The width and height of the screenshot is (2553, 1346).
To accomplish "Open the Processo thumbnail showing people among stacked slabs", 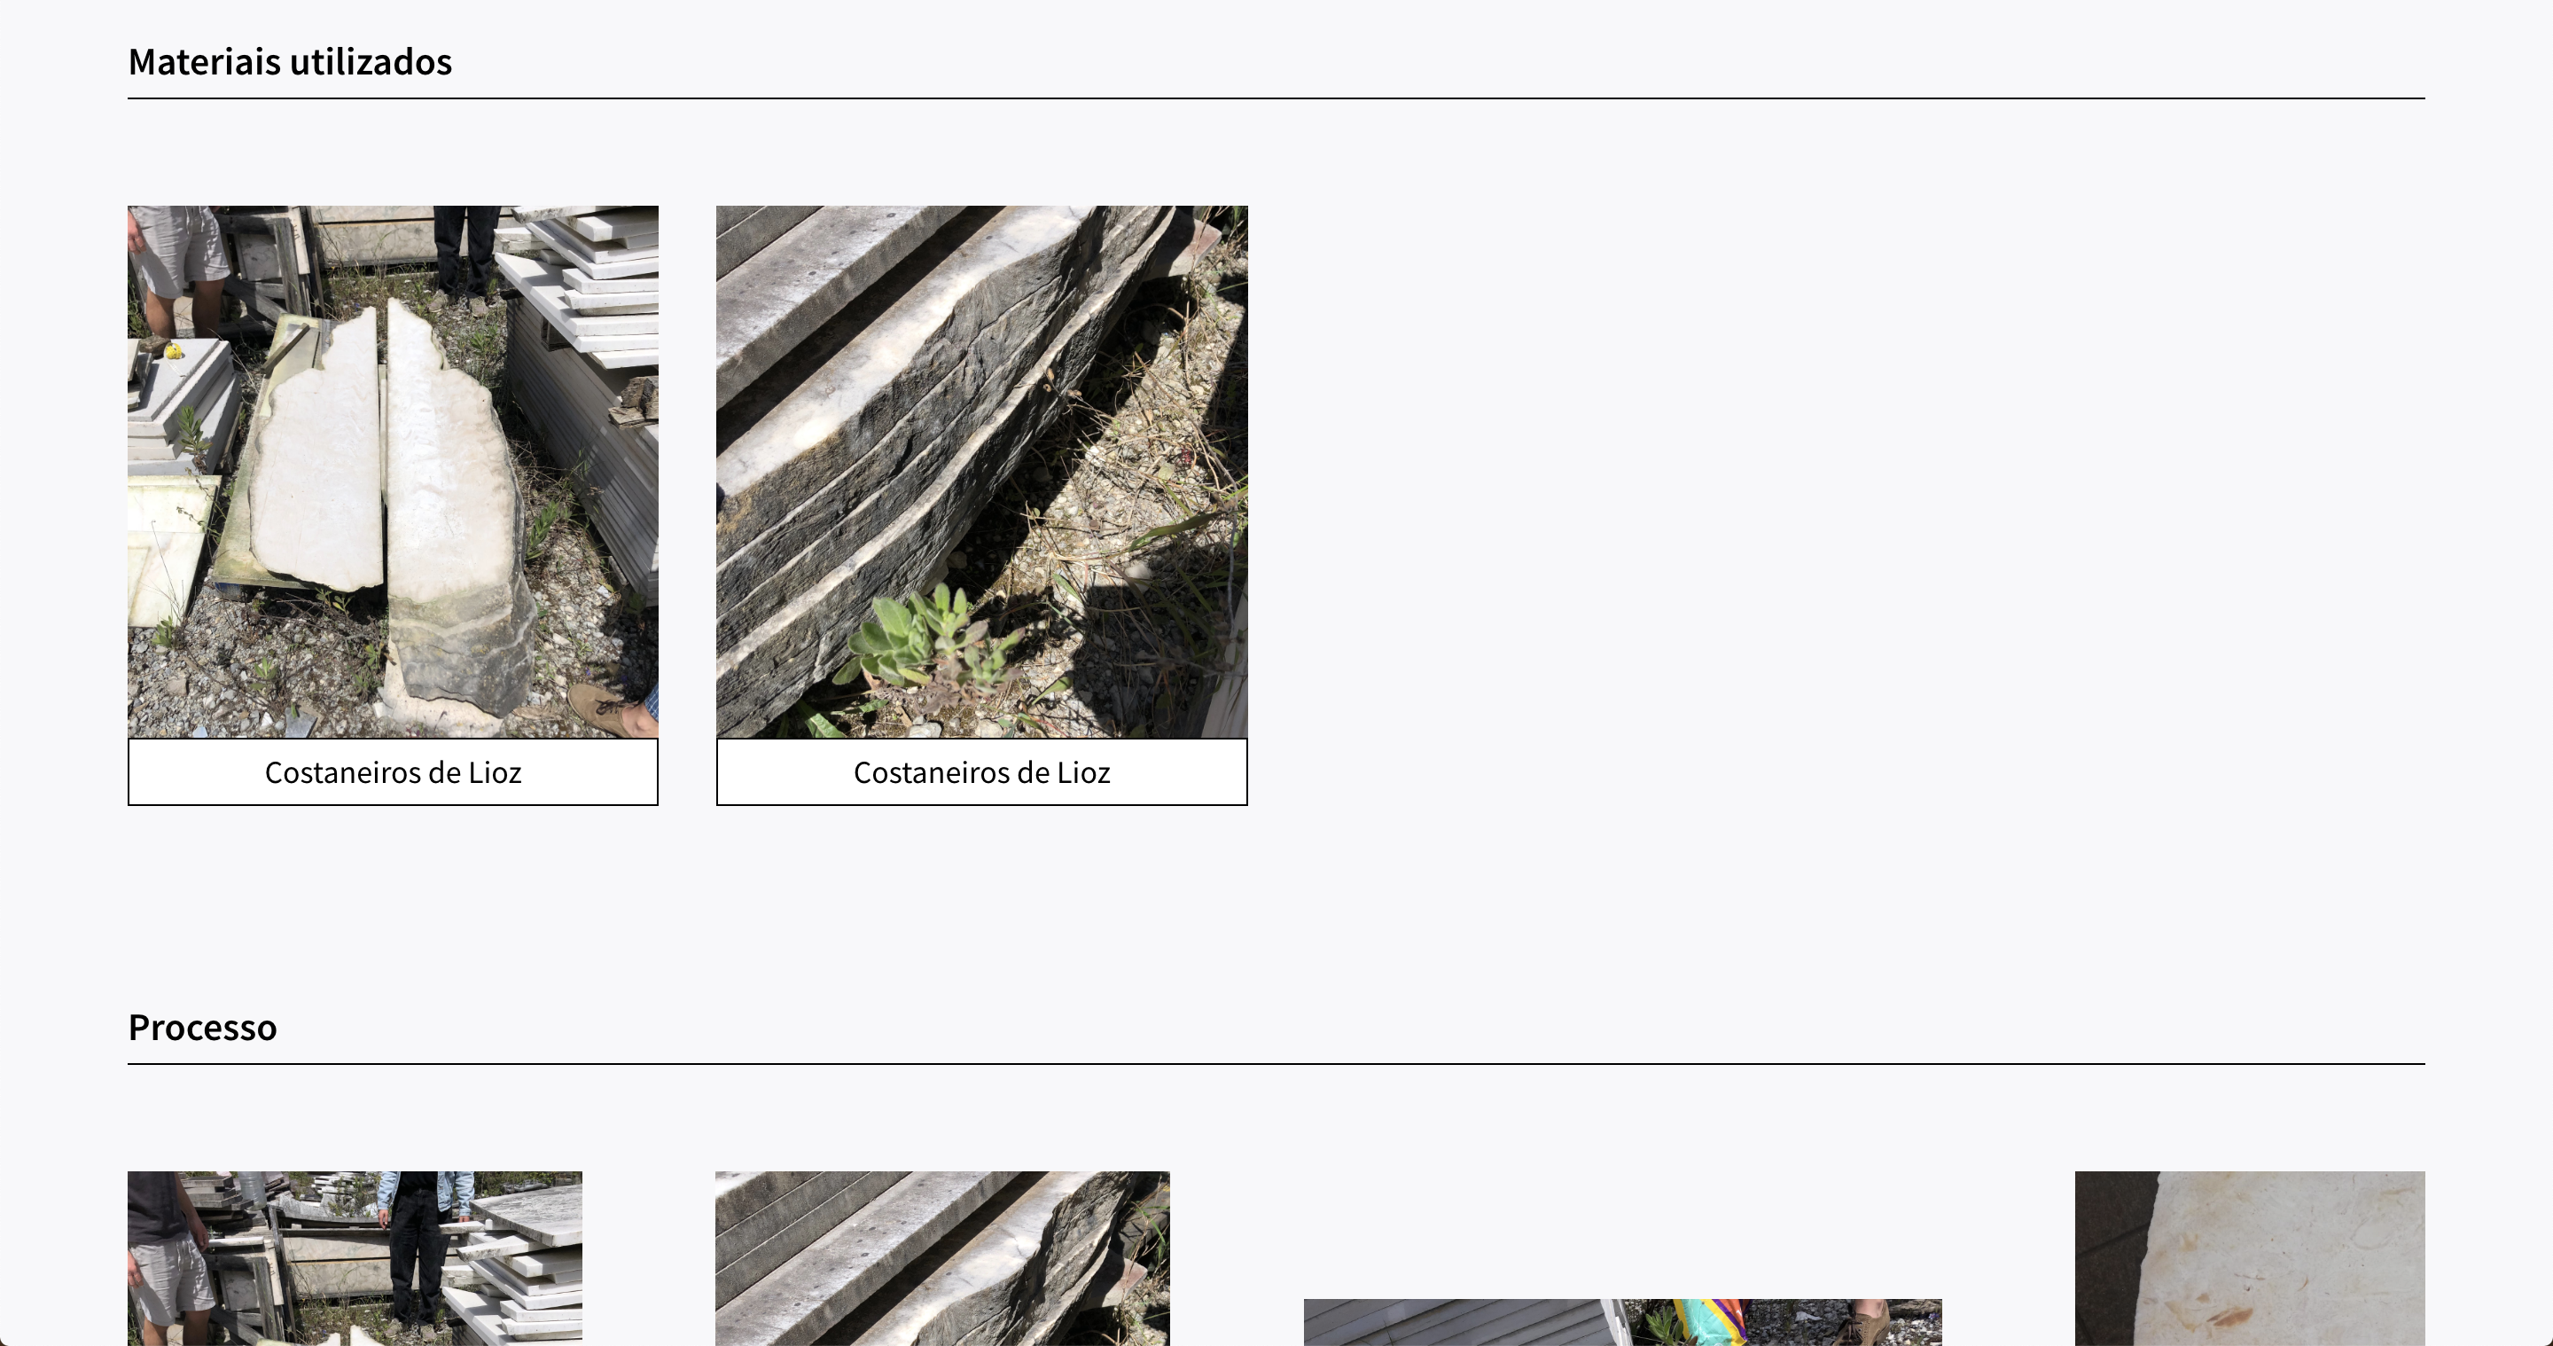I will coord(355,1259).
